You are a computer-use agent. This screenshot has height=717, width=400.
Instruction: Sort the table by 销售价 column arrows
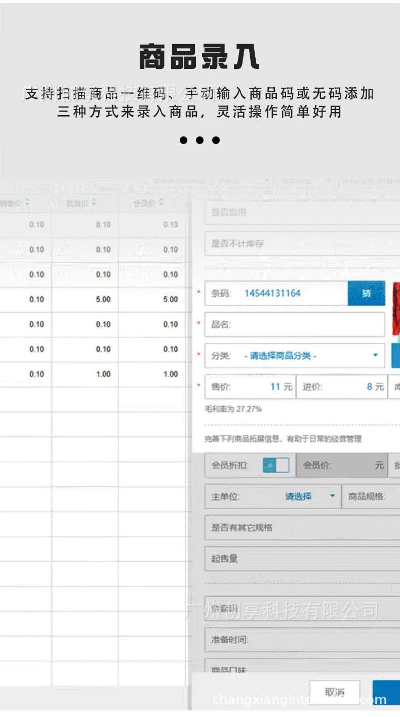pyautogui.click(x=27, y=203)
